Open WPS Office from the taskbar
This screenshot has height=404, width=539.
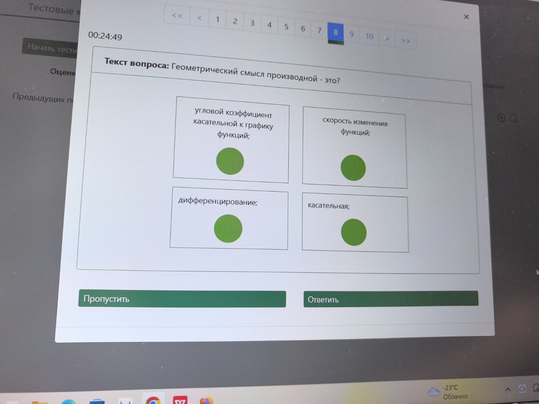180,400
